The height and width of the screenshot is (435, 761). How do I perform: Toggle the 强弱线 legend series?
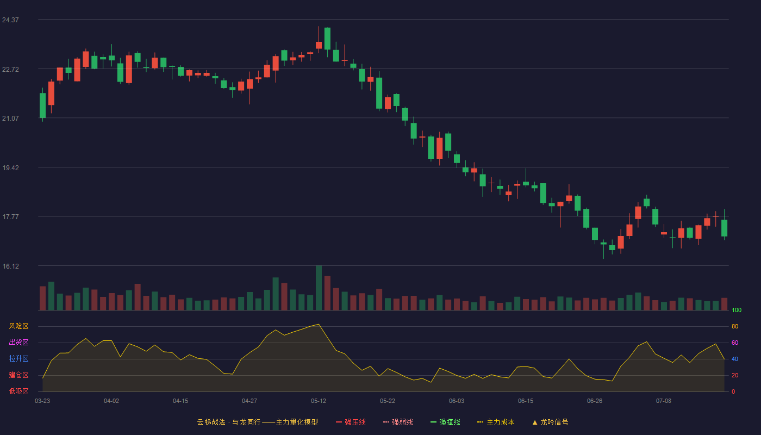398,422
